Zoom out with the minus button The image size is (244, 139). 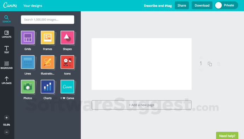pos(6,132)
